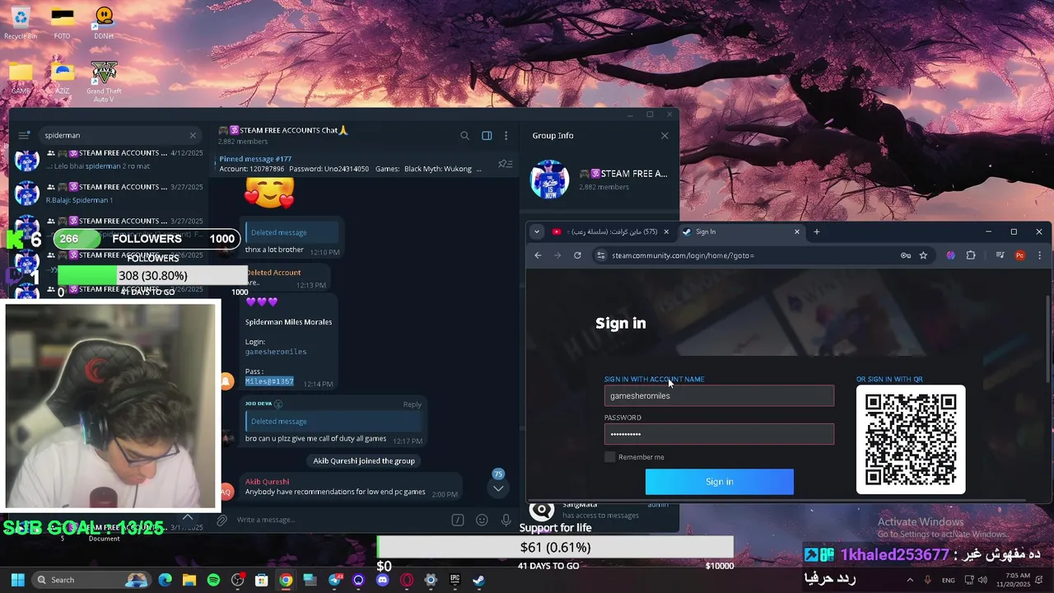Toggle Telegram right sidebar panel icon
This screenshot has width=1054, height=593.
coord(487,135)
